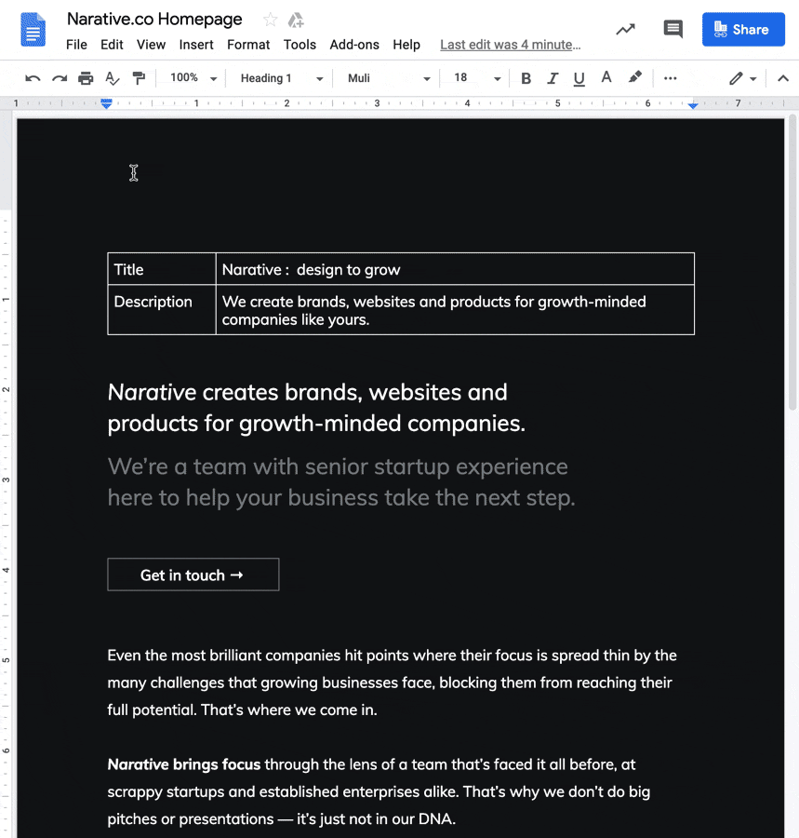
Task: Open the Add-ons menu
Action: coord(354,44)
